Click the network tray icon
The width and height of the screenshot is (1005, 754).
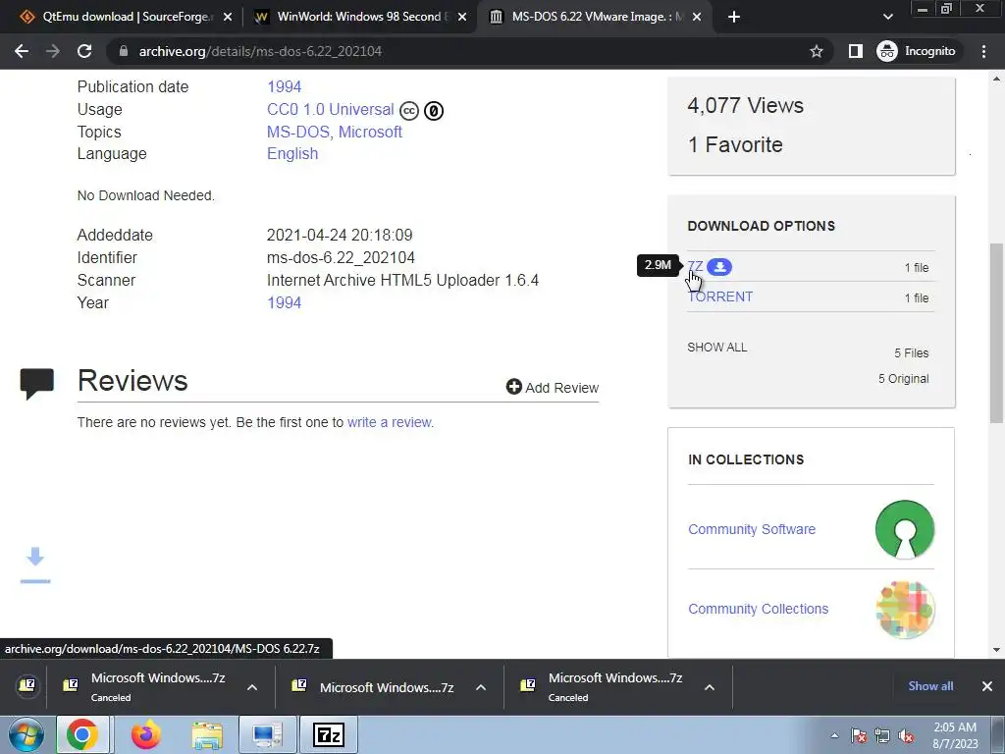point(882,736)
